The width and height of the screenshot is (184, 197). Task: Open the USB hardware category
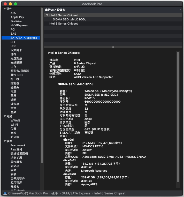[13, 46]
